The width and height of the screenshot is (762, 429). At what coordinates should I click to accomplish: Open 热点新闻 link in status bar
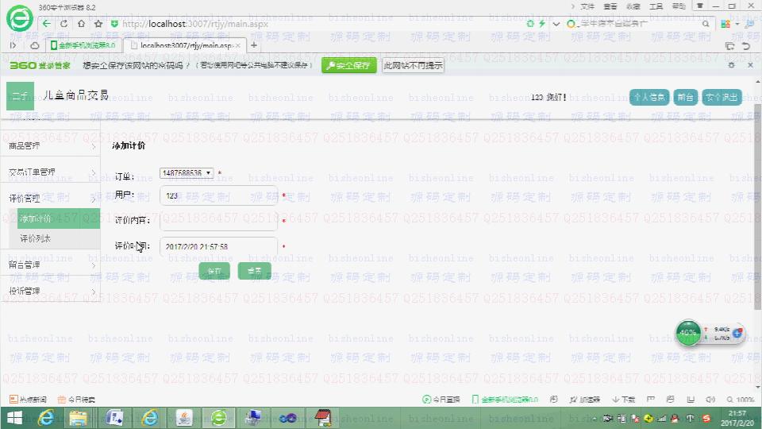coord(29,400)
